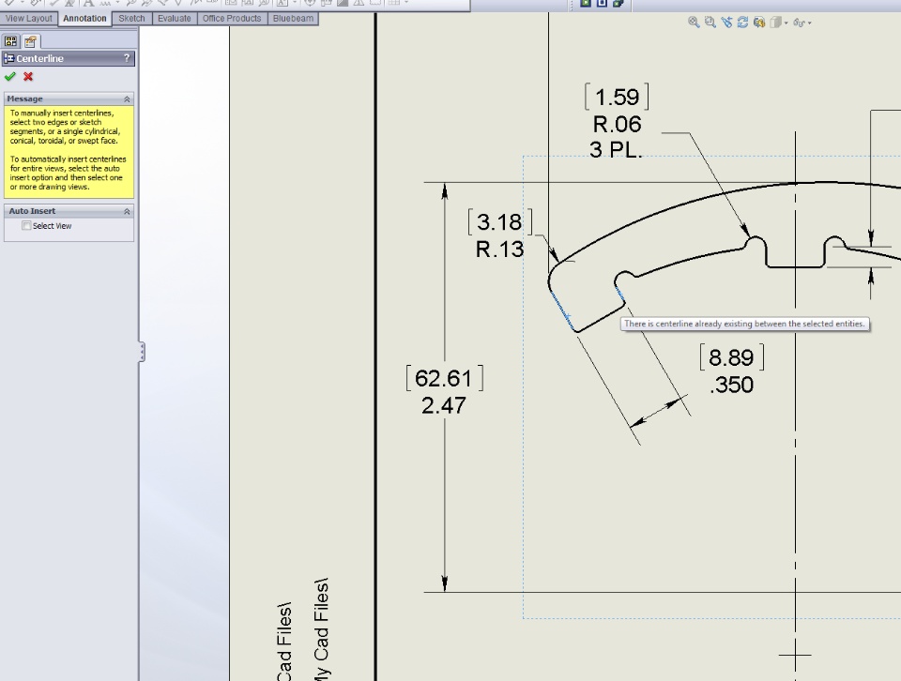Click the Message section header label

pyautogui.click(x=24, y=98)
